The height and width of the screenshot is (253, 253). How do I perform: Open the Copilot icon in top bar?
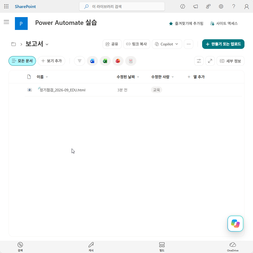[182, 6]
